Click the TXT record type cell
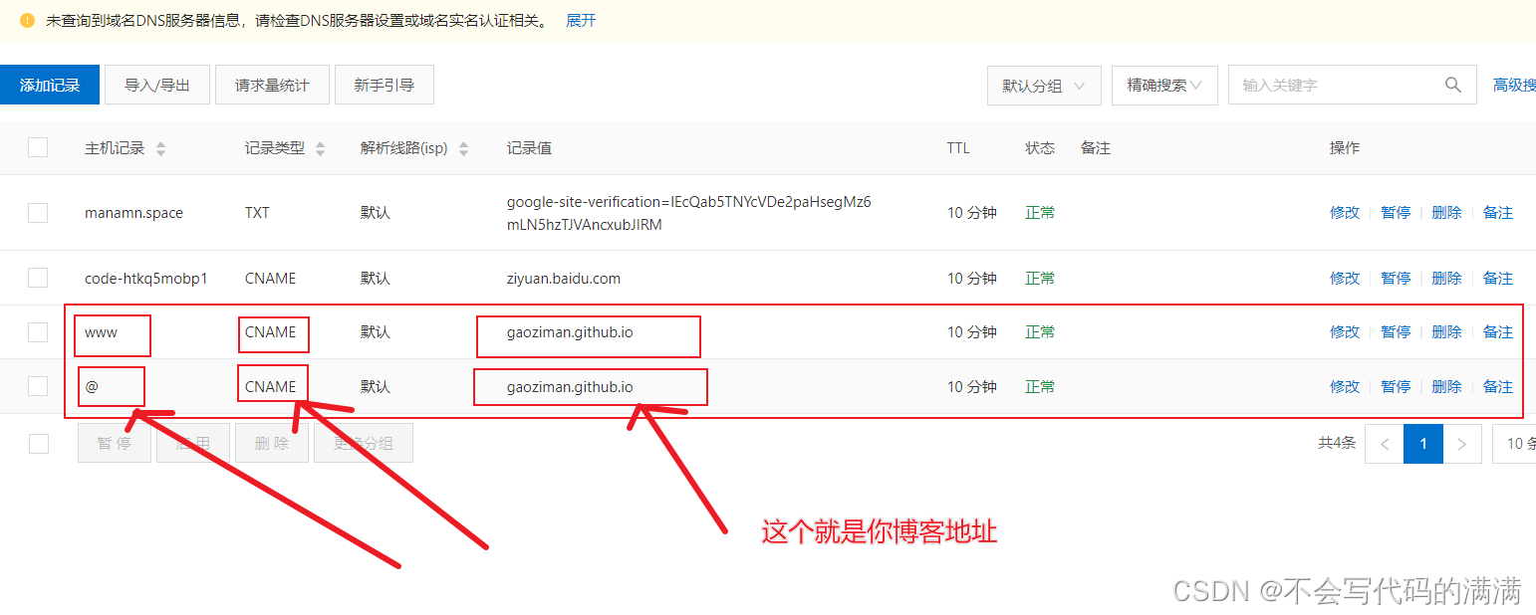This screenshot has height=615, width=1536. 257,213
